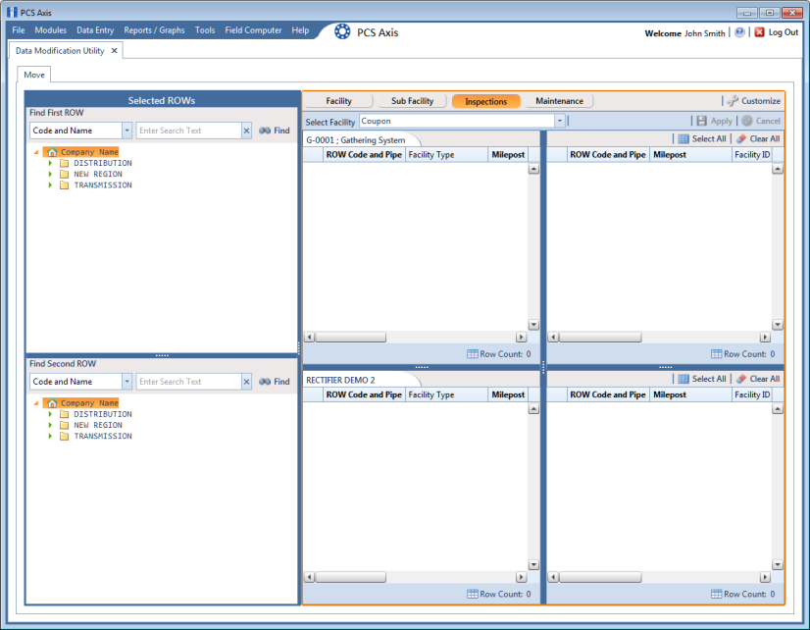
Task: Click Facility Type column header in G-0001 grid
Action: point(446,154)
